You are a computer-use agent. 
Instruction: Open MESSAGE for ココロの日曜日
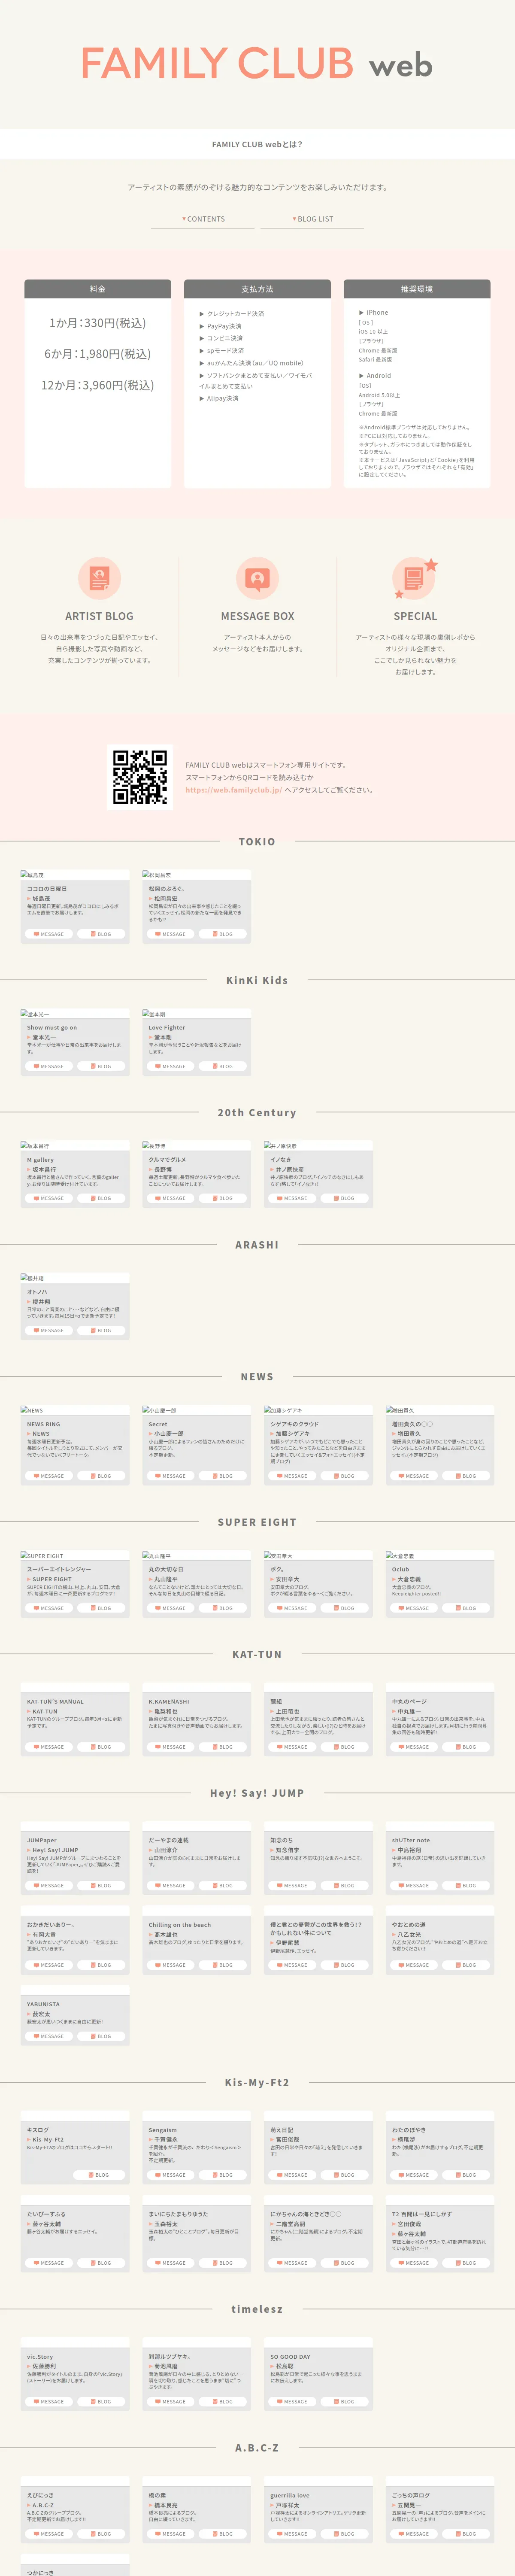pos(49,934)
